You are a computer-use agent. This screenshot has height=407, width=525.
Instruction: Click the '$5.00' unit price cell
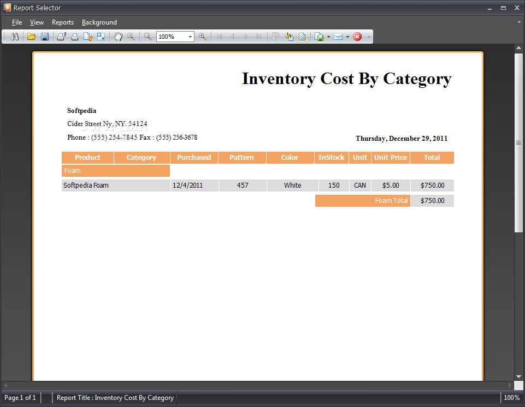(x=391, y=185)
